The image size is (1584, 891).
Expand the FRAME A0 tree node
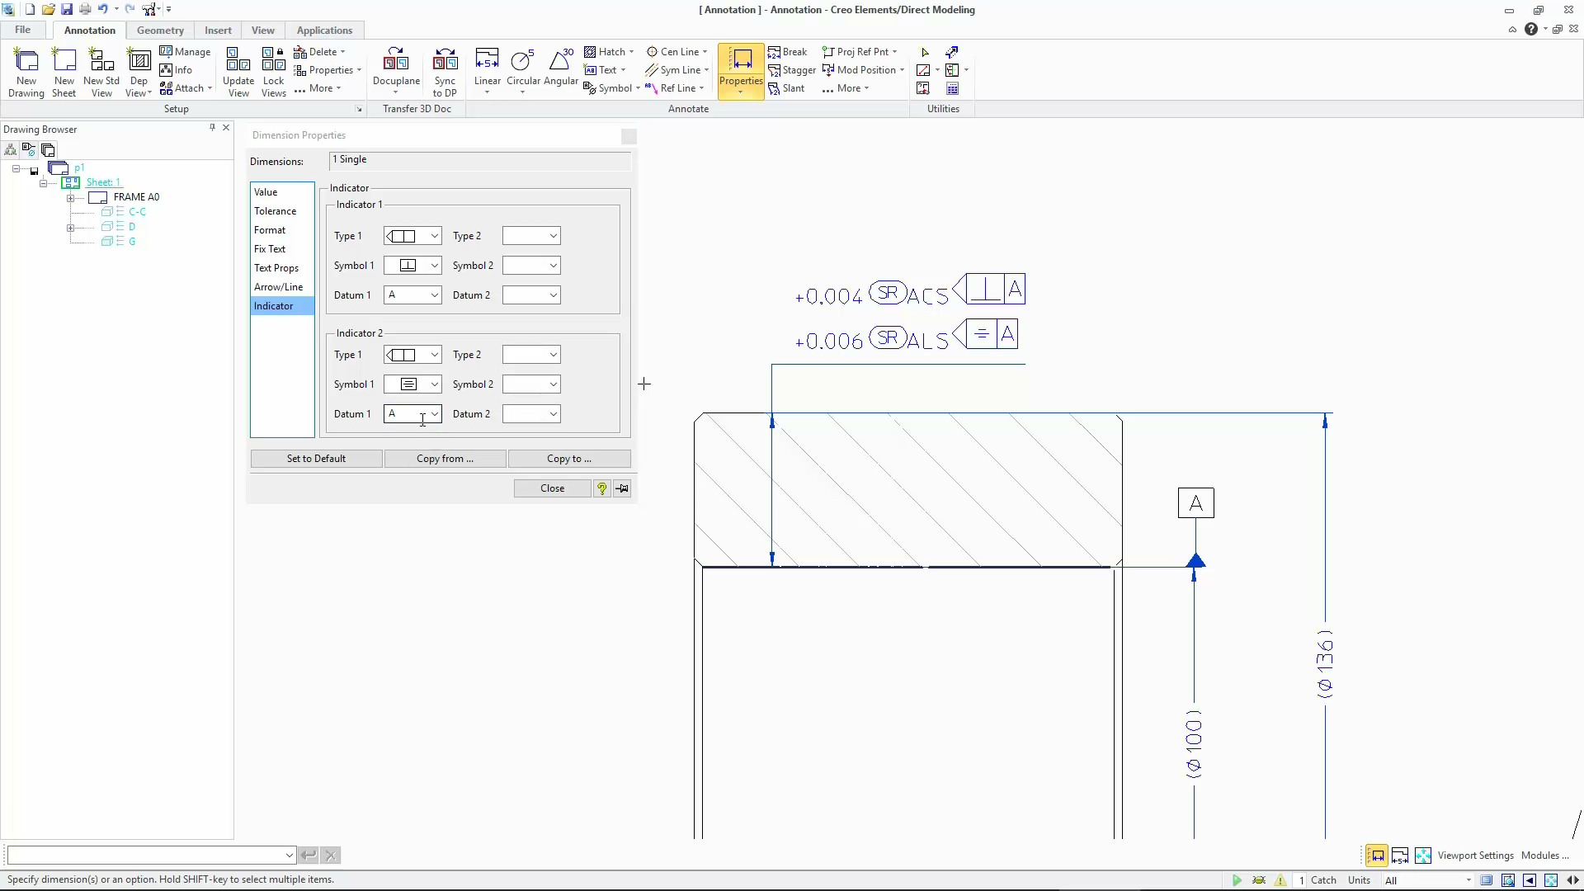click(x=71, y=198)
